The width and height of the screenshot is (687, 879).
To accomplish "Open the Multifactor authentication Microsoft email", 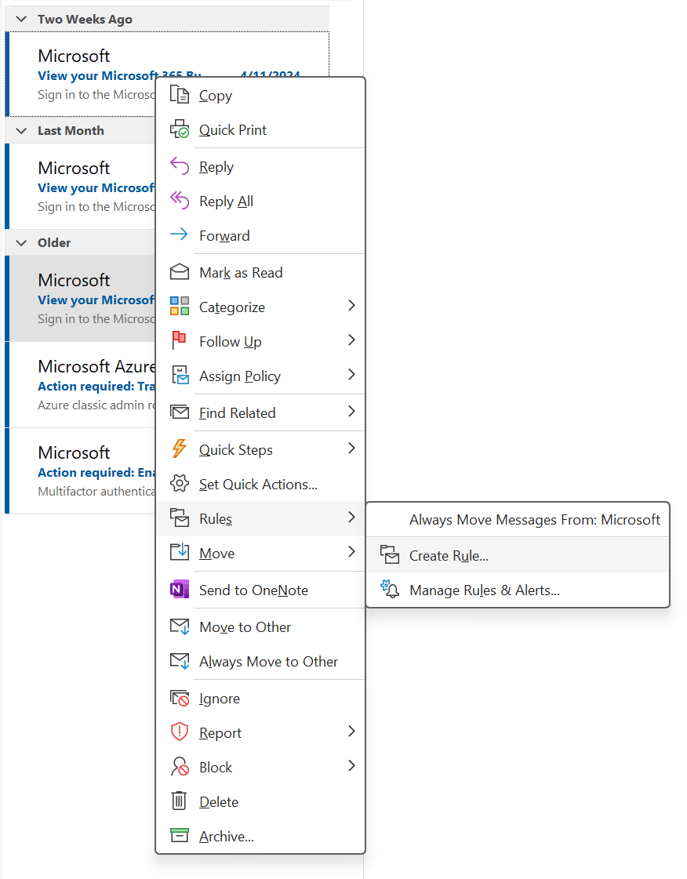I will pos(82,471).
